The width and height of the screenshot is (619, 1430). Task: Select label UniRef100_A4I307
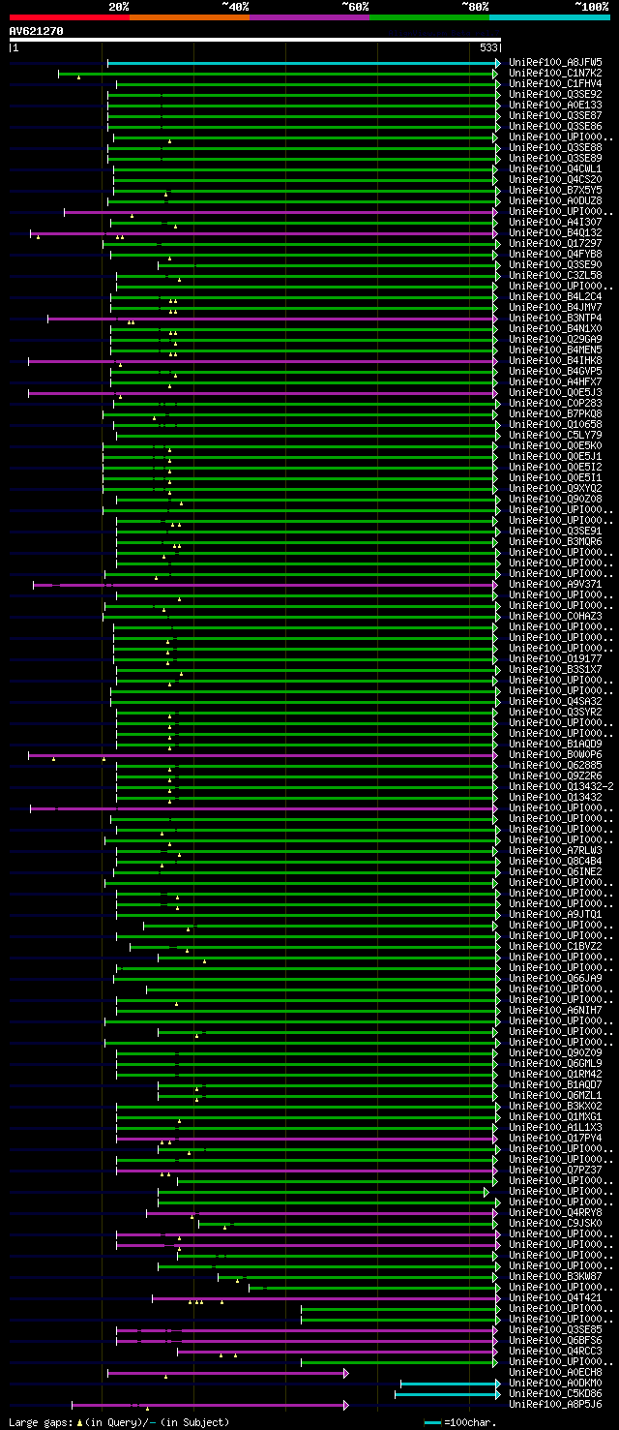point(555,222)
